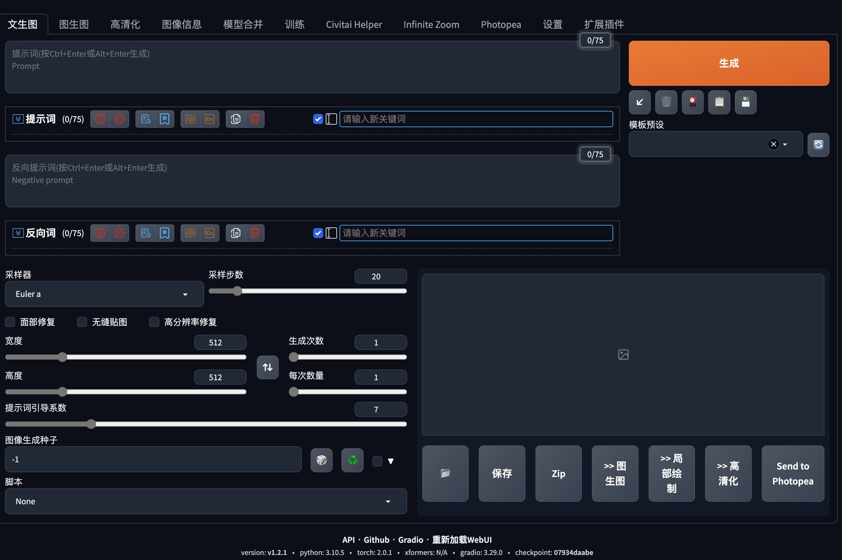Image resolution: width=842 pixels, height=560 pixels.
Task: Click the dice icon to randomize seed
Action: [321, 460]
